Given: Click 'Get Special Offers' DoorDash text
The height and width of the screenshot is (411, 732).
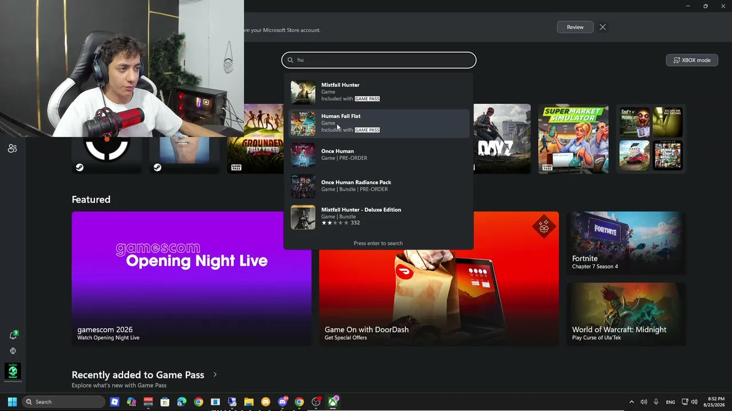Looking at the screenshot, I should 346,338.
